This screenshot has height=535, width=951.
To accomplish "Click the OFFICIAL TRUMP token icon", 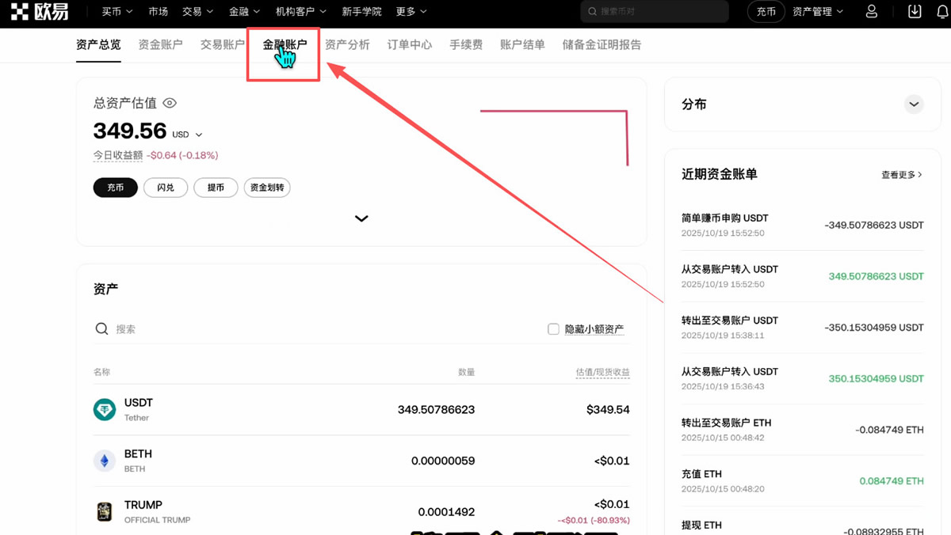I will pos(104,511).
